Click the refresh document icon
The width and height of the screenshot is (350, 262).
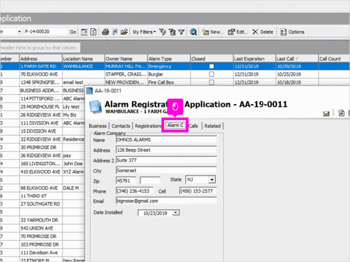point(94,32)
